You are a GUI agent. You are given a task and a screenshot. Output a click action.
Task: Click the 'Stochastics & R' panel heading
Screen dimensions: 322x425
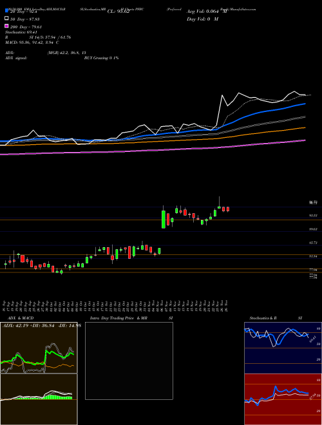[x=263, y=318]
